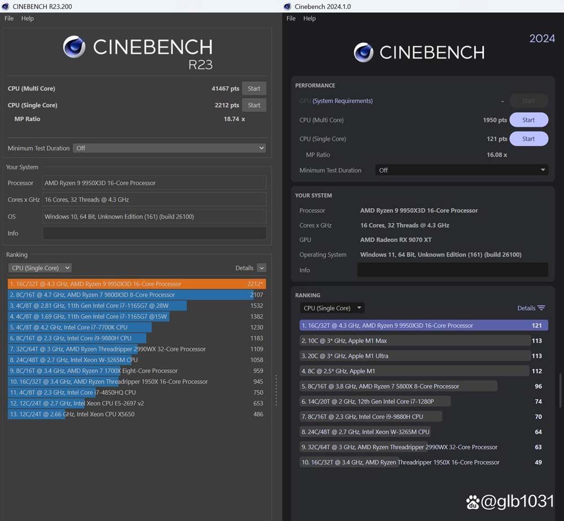Grab the Cinebench 2024 vertical scrollbar
The image size is (564, 521).
tap(560, 391)
